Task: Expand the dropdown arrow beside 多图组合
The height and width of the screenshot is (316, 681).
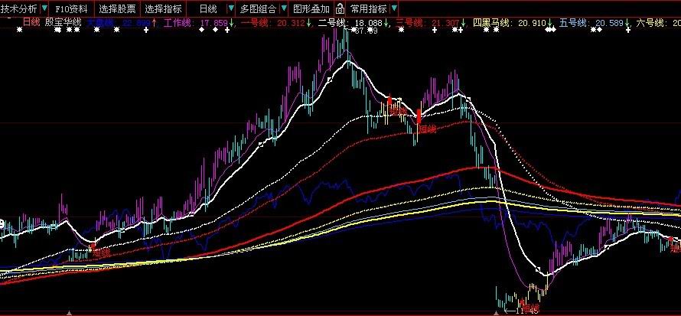Action: point(284,8)
